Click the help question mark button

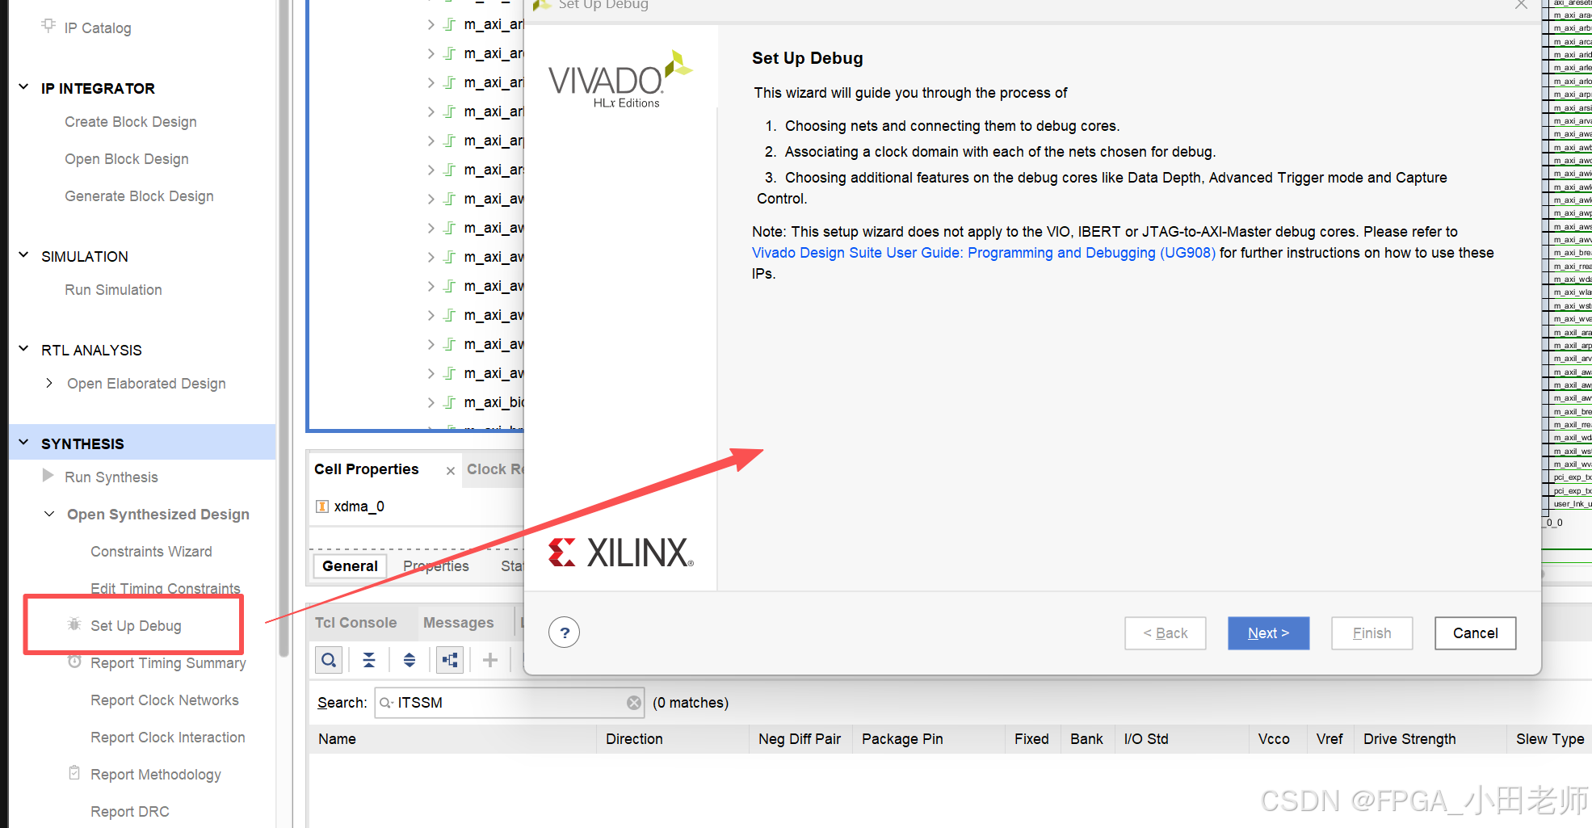click(565, 633)
